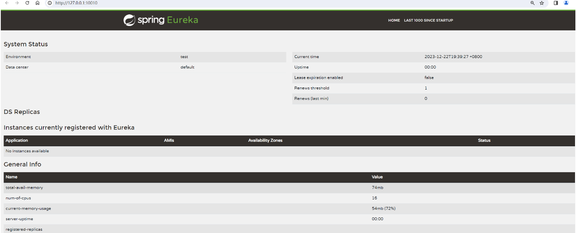Image resolution: width=577 pixels, height=233 pixels.
Task: Select the 'No instances available' row
Action: [289, 151]
